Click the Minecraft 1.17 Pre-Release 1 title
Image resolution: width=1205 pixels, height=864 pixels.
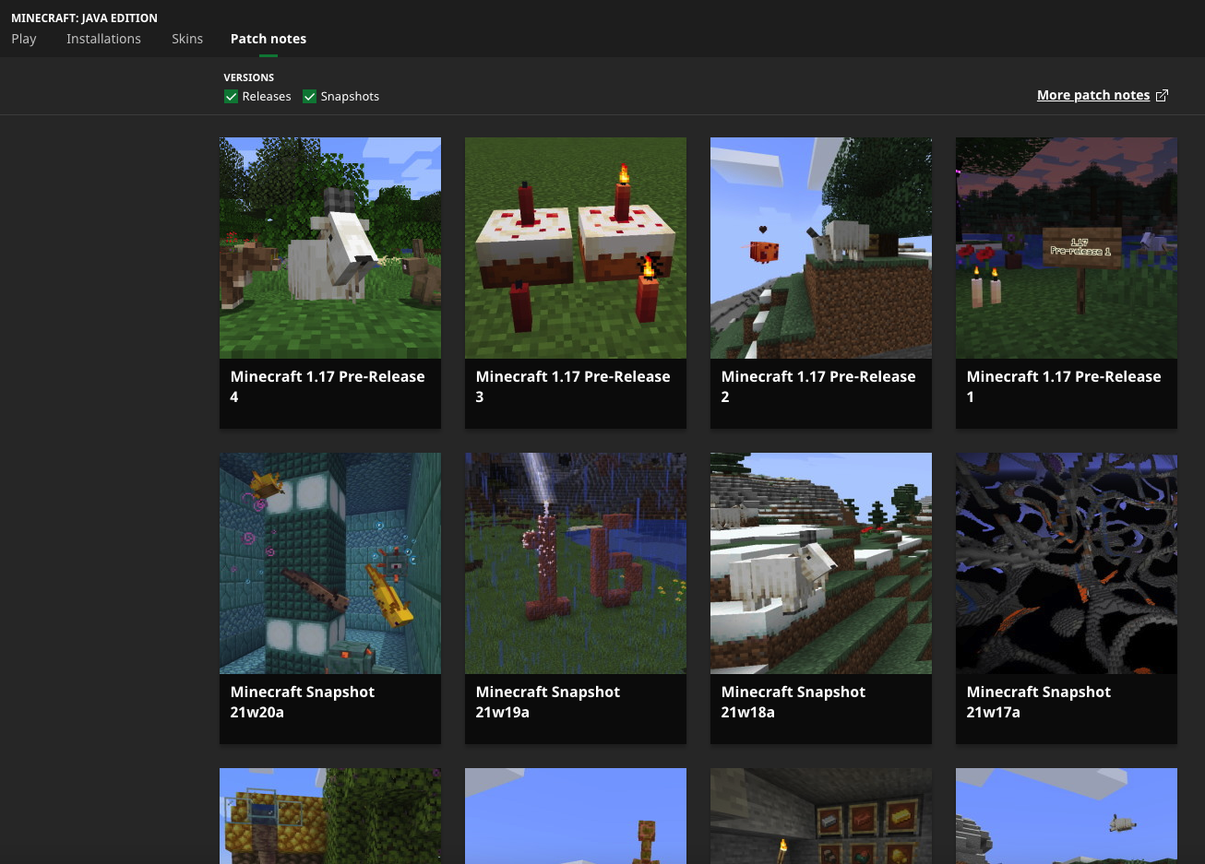pos(1064,386)
